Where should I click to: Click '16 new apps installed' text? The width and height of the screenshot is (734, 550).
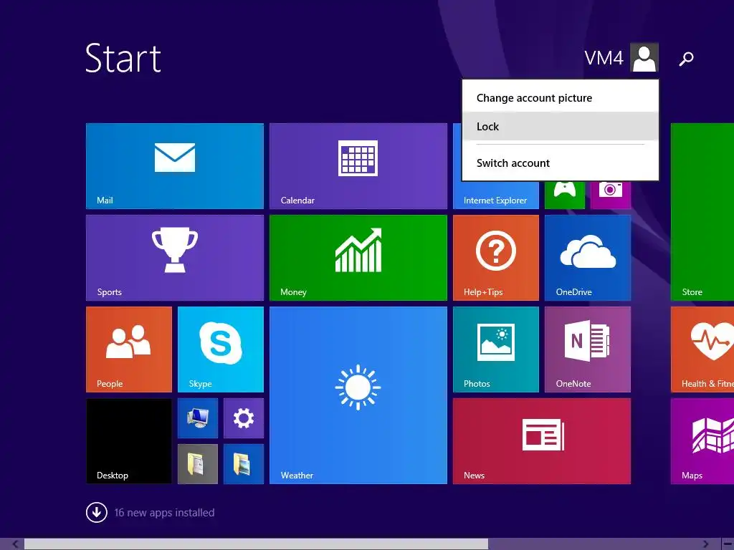[164, 513]
